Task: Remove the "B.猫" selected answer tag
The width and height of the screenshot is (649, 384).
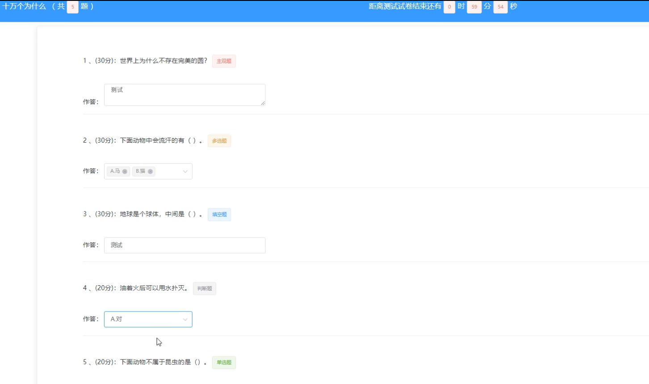Action: 151,171
